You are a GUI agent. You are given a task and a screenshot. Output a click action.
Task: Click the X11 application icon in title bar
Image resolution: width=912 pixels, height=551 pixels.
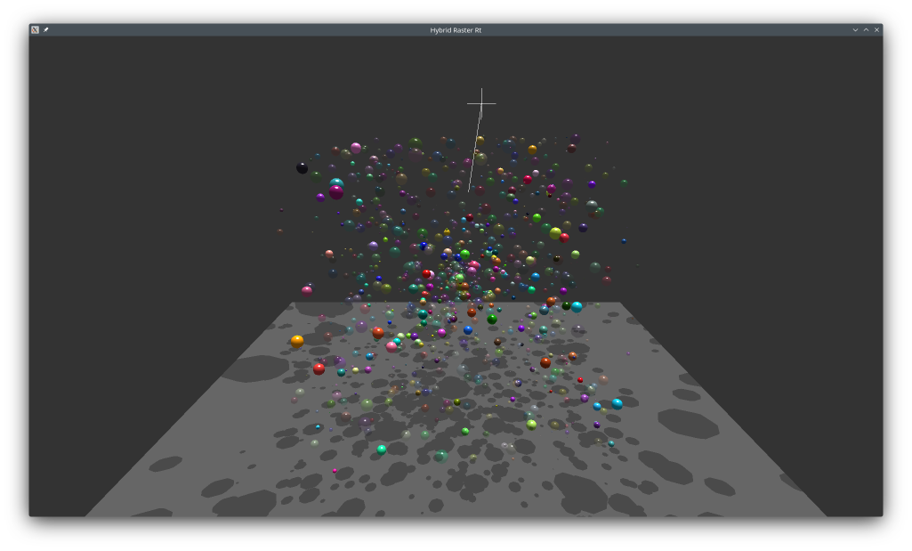pyautogui.click(x=35, y=29)
